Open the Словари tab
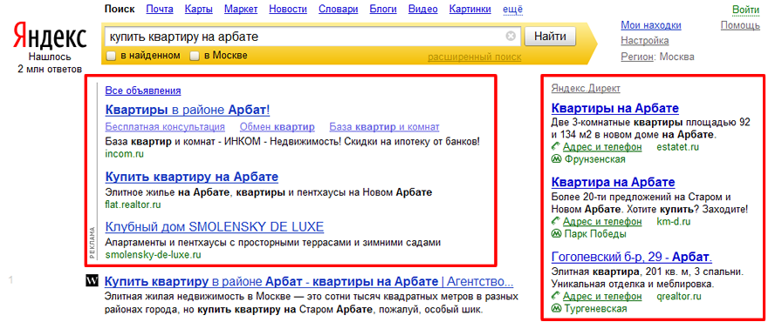 (338, 9)
